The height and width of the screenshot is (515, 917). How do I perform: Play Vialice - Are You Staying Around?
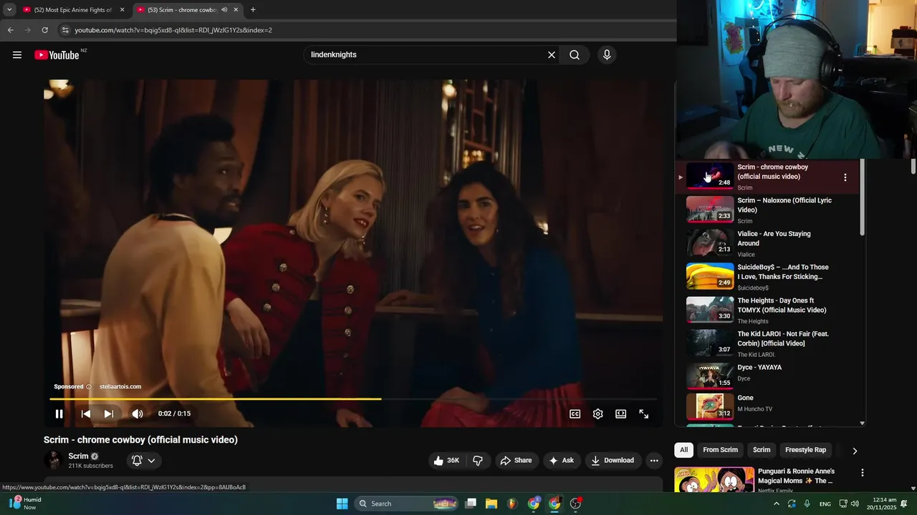(x=767, y=244)
